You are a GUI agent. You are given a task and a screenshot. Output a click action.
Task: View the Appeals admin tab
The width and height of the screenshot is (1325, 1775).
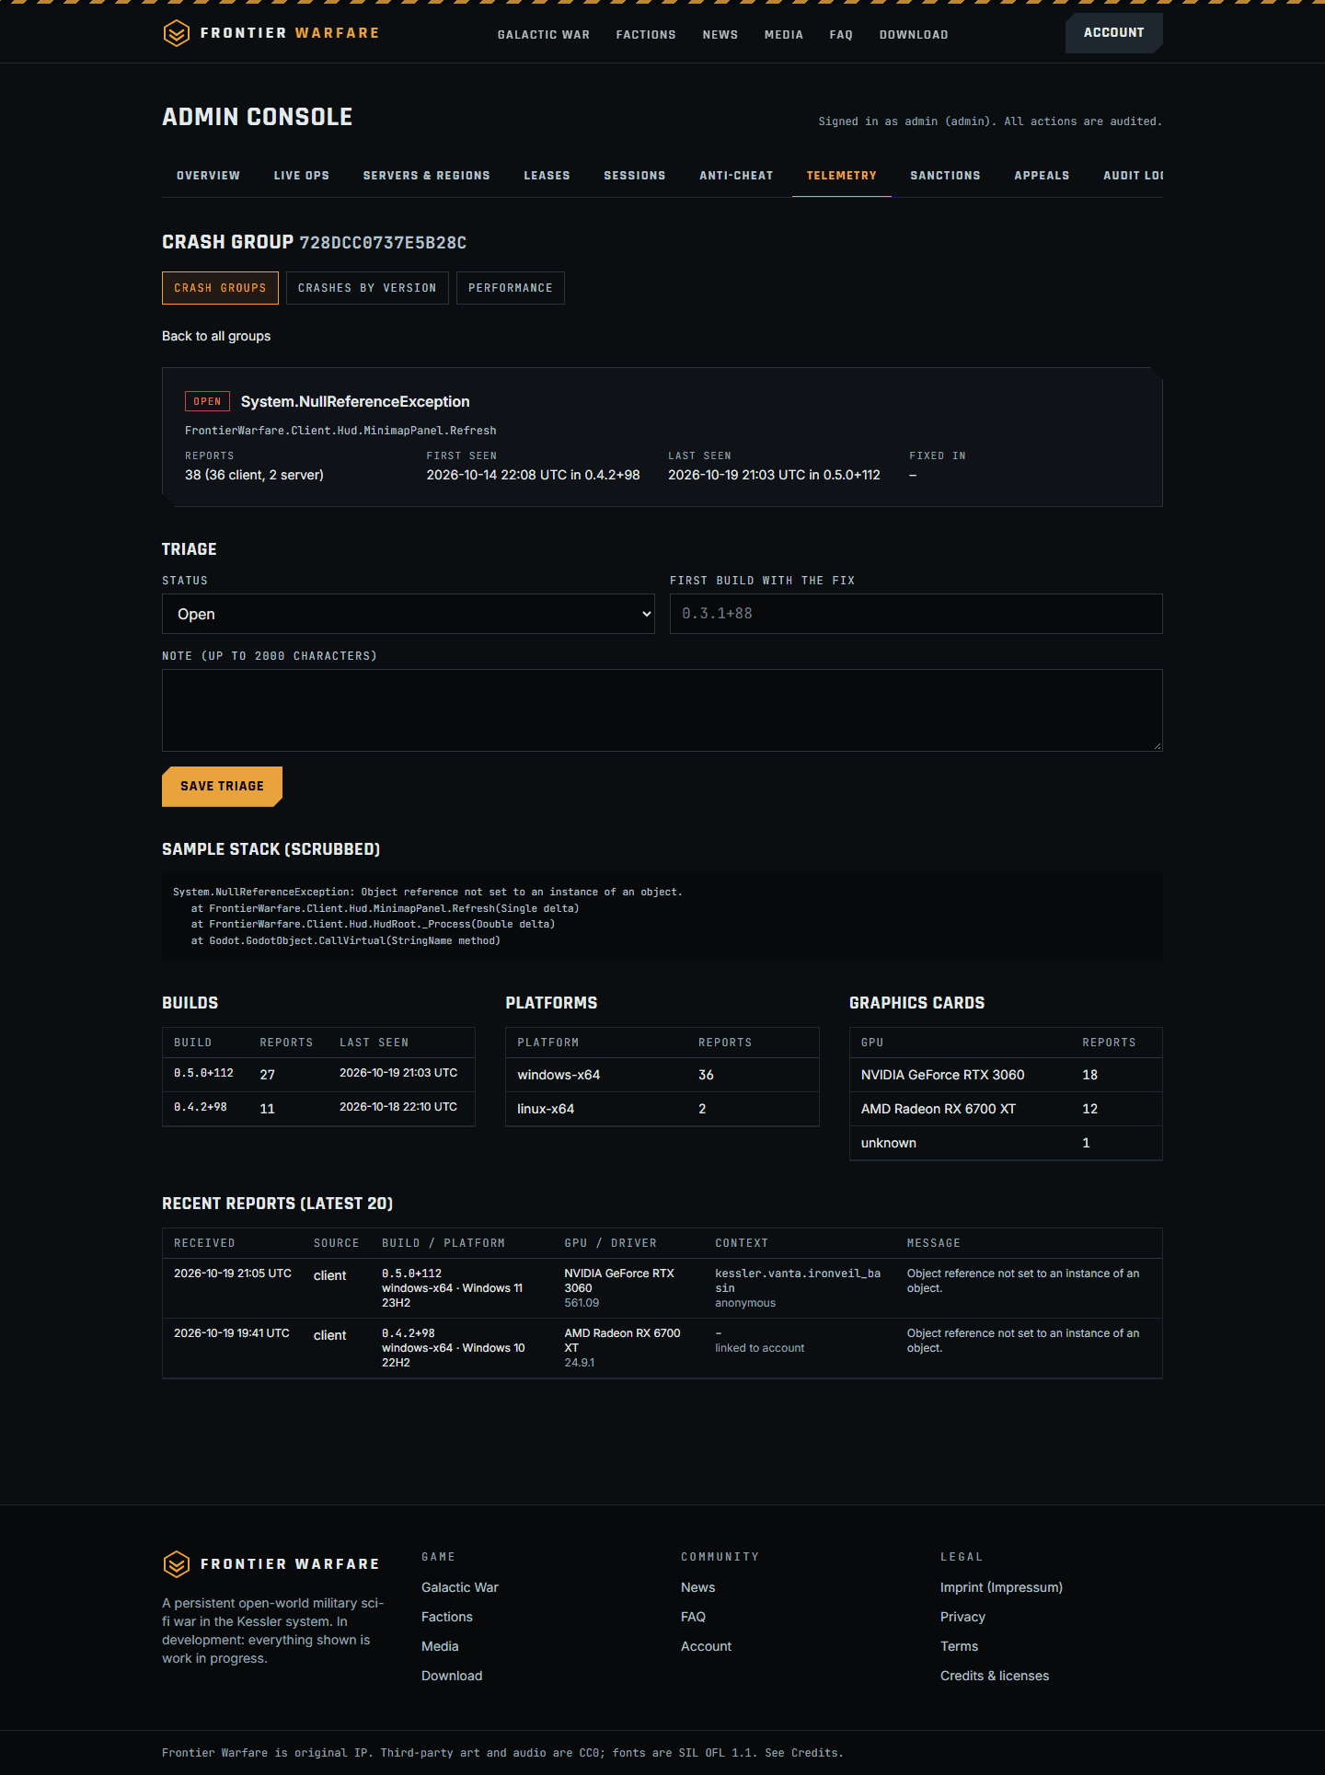1042,176
